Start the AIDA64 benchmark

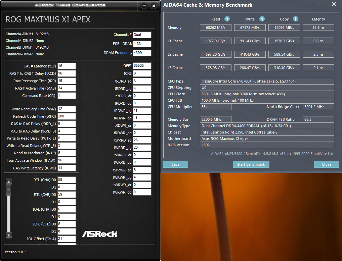(251, 164)
